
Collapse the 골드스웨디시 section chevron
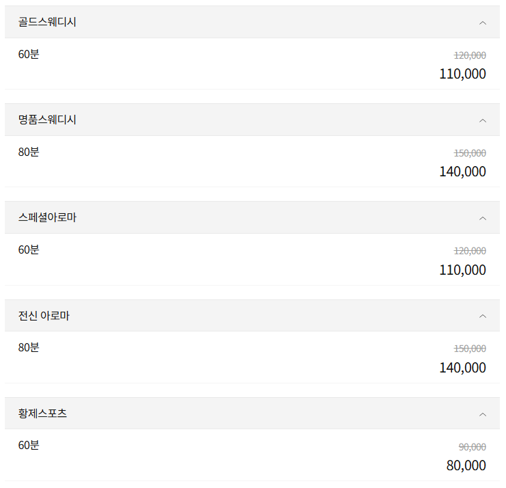point(483,23)
